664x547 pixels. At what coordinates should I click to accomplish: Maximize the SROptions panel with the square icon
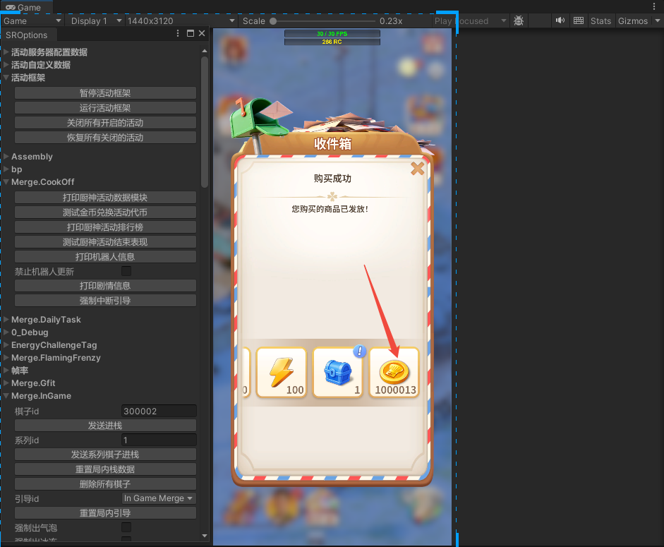pyautogui.click(x=191, y=34)
